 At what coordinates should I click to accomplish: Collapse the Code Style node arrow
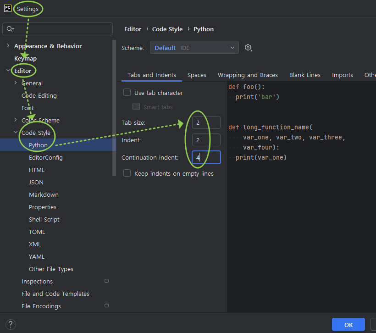click(16, 132)
